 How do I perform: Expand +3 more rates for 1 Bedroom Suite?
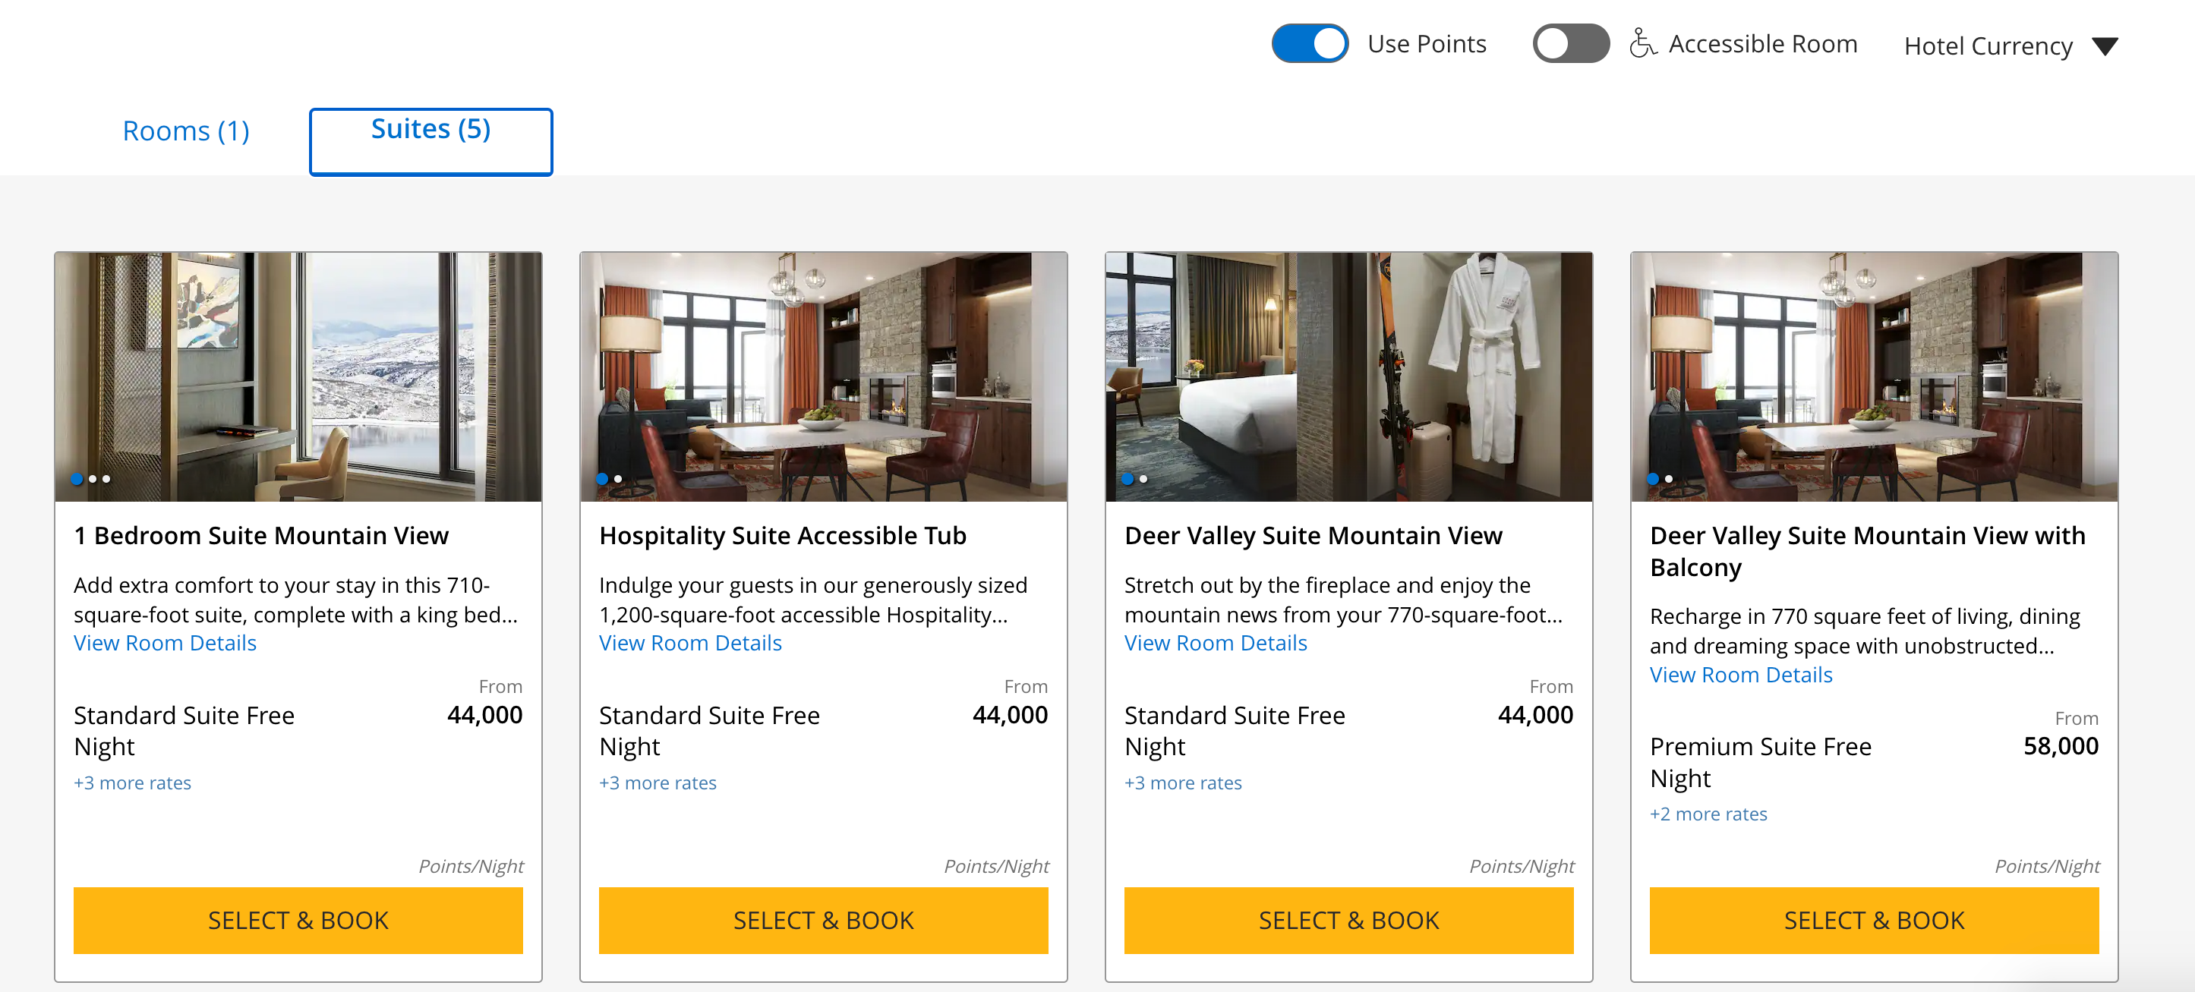[x=132, y=783]
